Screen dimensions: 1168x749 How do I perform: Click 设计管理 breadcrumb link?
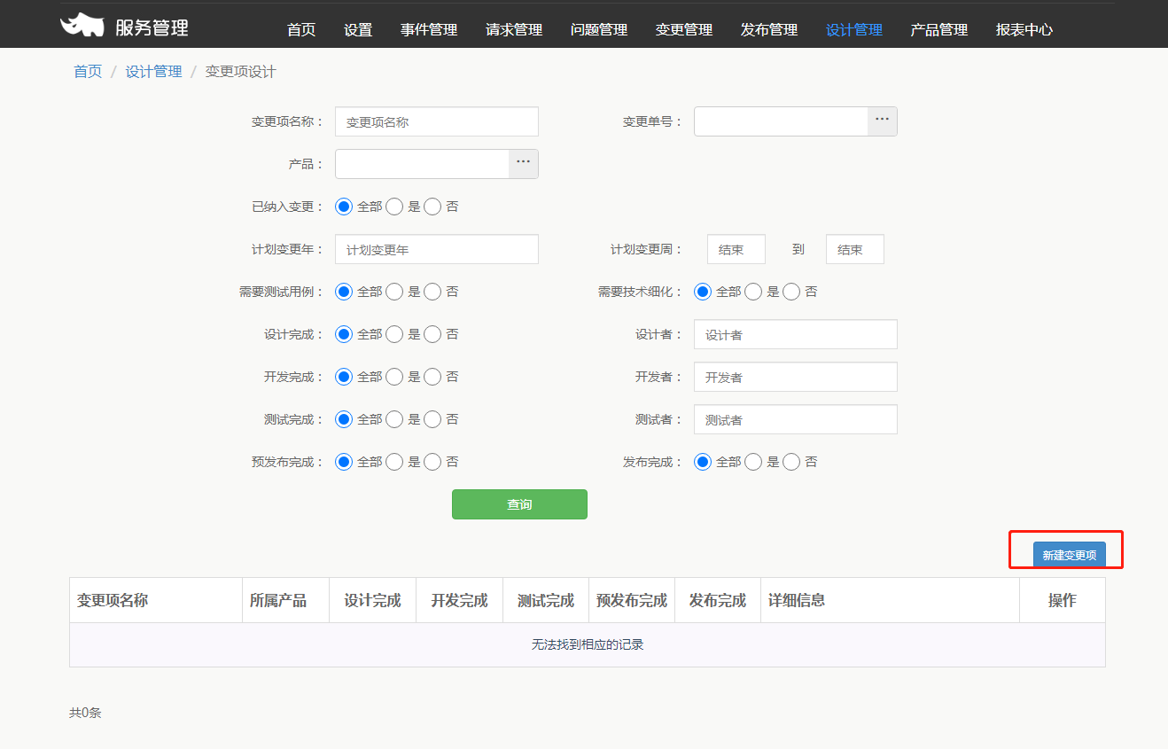pyautogui.click(x=154, y=72)
